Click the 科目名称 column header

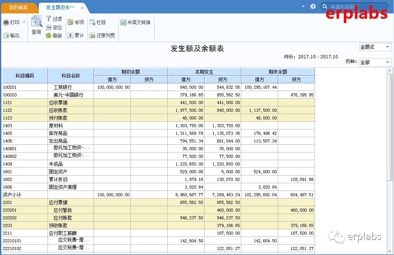tap(71, 76)
